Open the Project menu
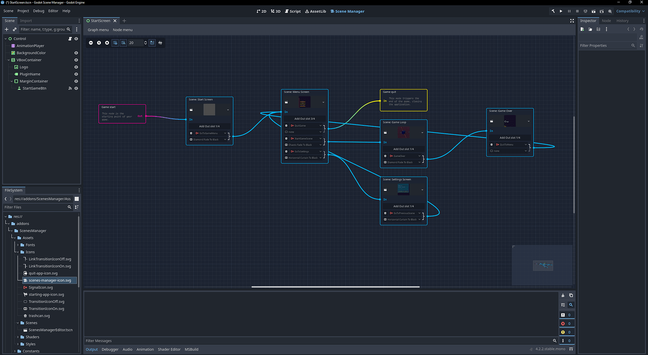648x355 pixels. tap(22, 11)
